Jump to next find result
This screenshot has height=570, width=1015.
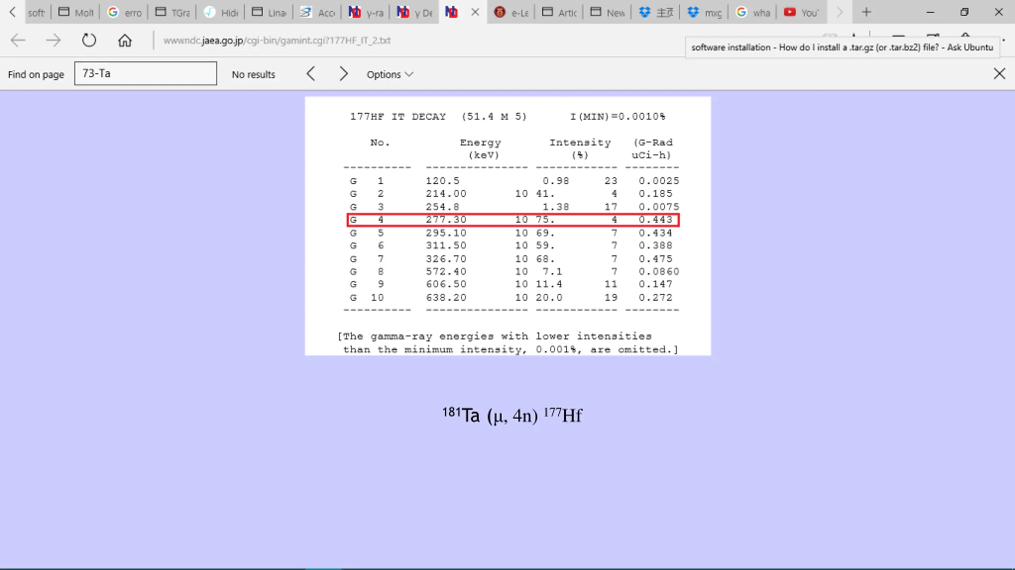[x=343, y=74]
